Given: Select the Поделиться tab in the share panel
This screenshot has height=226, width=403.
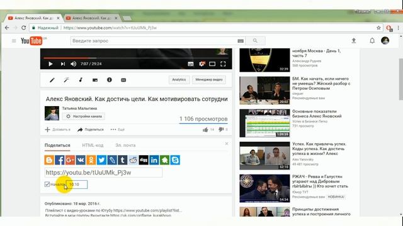Looking at the screenshot, I should [57, 145].
